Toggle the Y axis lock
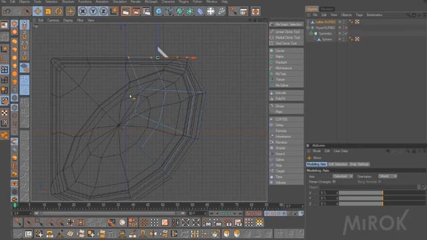Image resolution: width=427 pixels, height=240 pixels. (93, 11)
